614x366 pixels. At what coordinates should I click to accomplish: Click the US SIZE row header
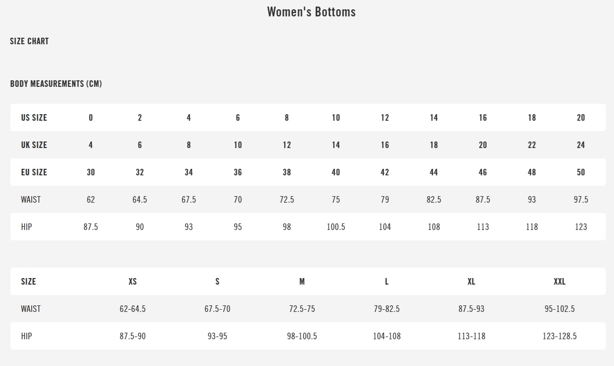pos(34,117)
